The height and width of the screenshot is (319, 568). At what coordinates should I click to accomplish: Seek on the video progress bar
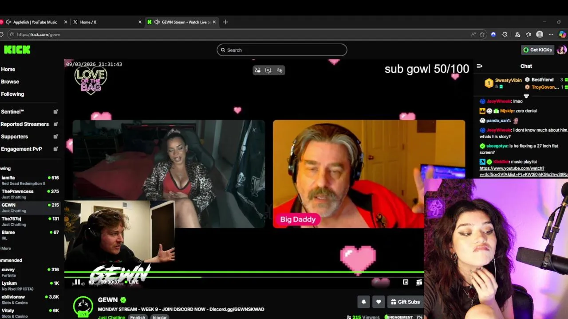point(244,277)
